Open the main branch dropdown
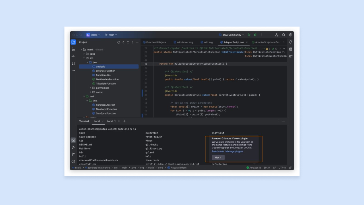This screenshot has height=205, width=364. click(x=111, y=35)
